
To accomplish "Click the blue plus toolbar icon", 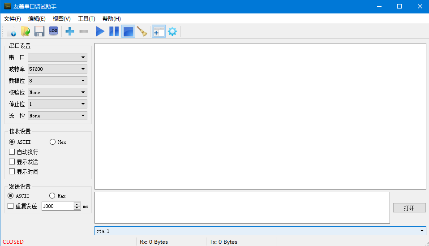I will pos(70,31).
